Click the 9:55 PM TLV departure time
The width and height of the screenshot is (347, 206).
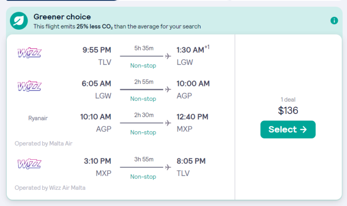click(x=97, y=50)
